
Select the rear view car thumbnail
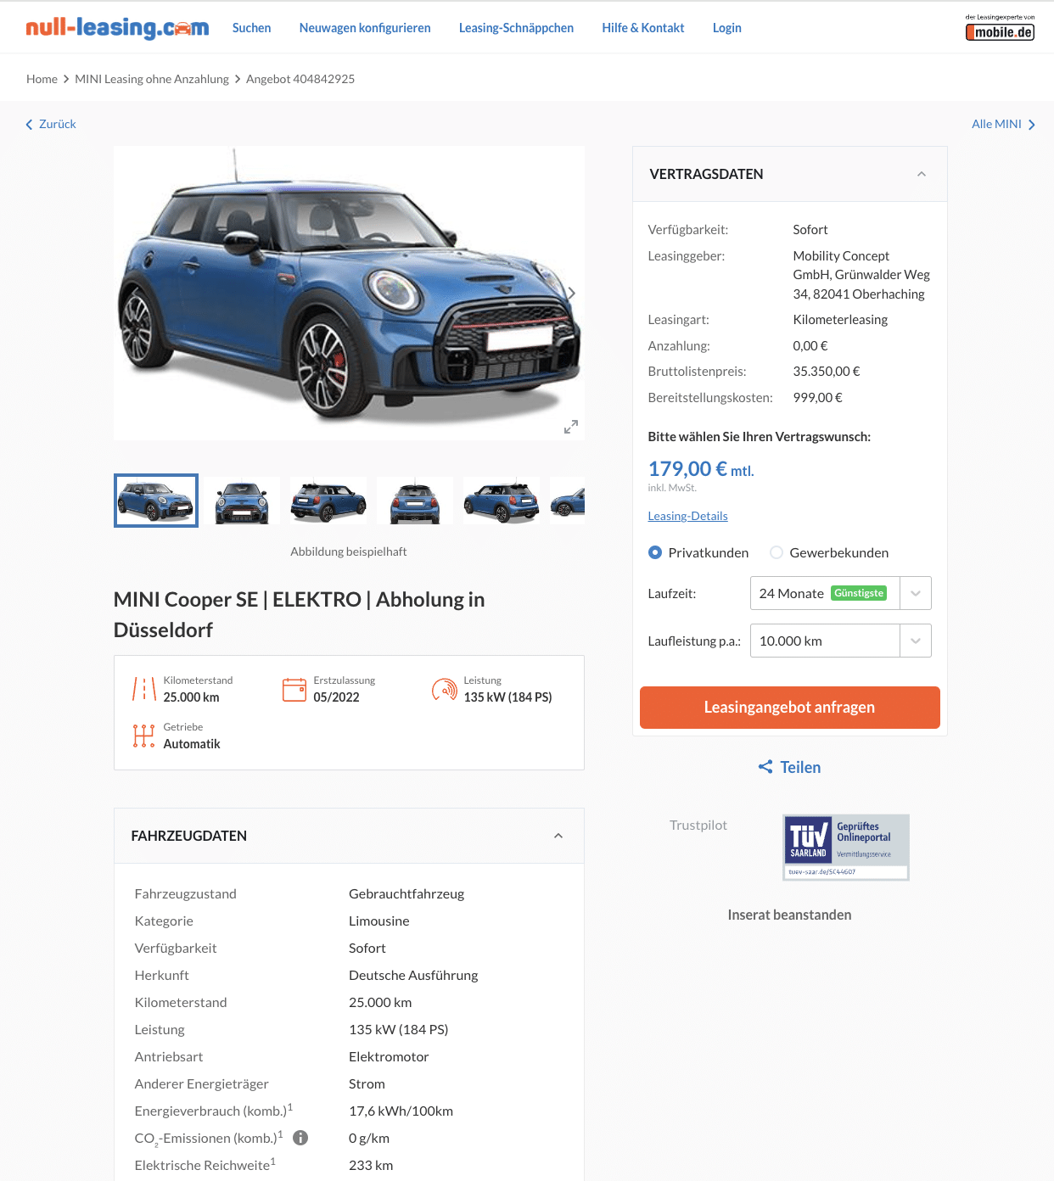(415, 501)
